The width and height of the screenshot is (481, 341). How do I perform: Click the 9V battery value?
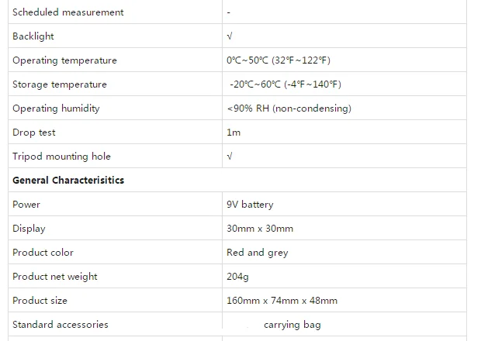pyautogui.click(x=250, y=205)
